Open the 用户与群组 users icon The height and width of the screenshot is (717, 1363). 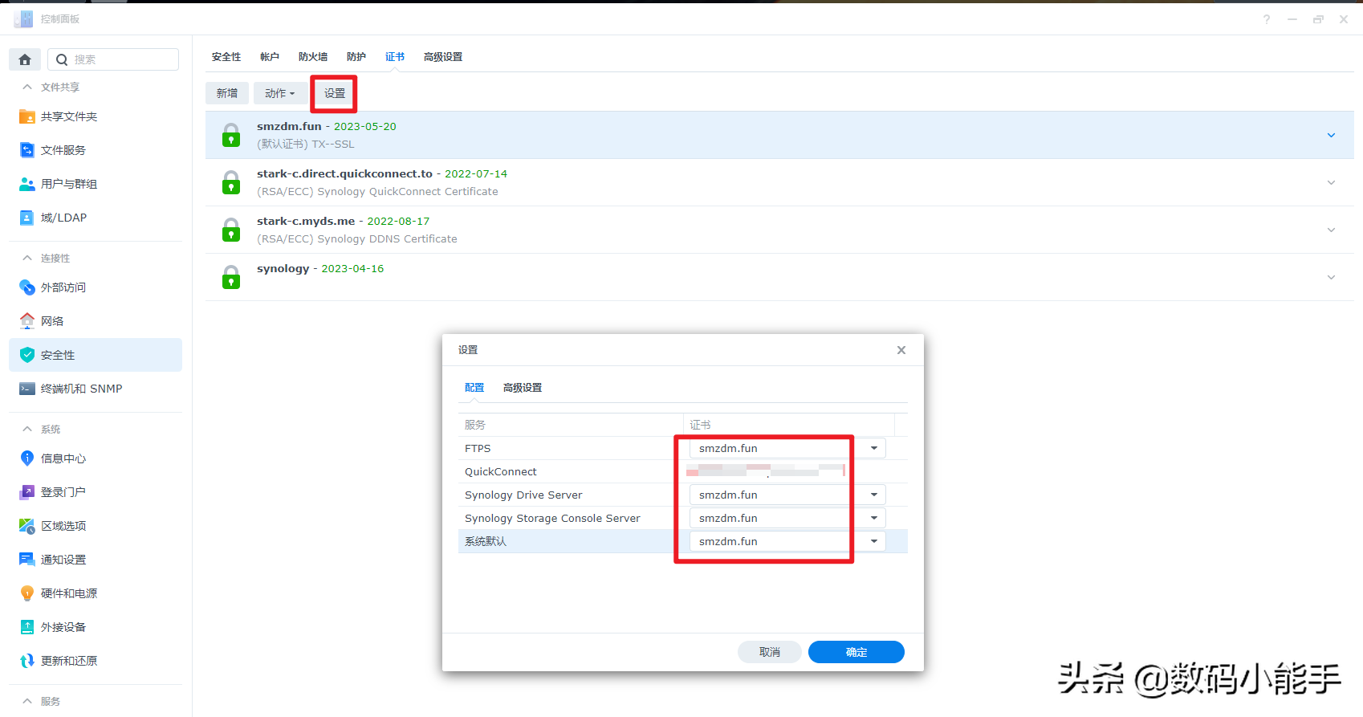[x=27, y=184]
